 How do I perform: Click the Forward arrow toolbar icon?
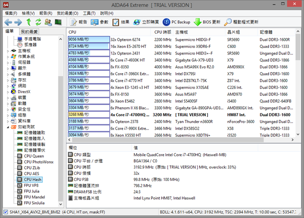(18, 22)
